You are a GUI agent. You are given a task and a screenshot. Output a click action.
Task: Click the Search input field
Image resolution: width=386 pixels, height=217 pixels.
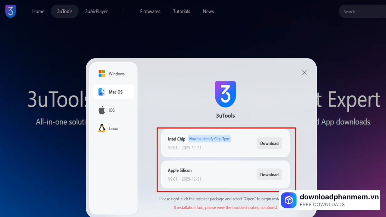[362, 11]
